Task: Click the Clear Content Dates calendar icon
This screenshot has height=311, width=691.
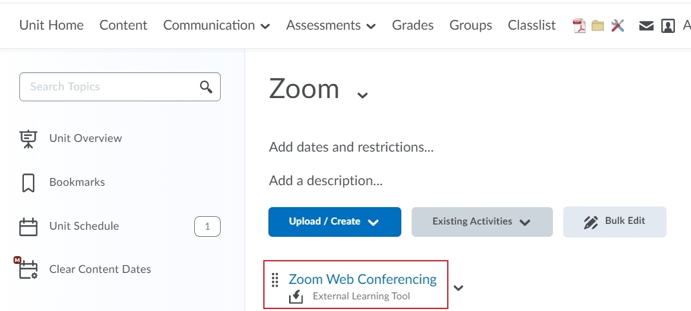Action: coord(26,268)
